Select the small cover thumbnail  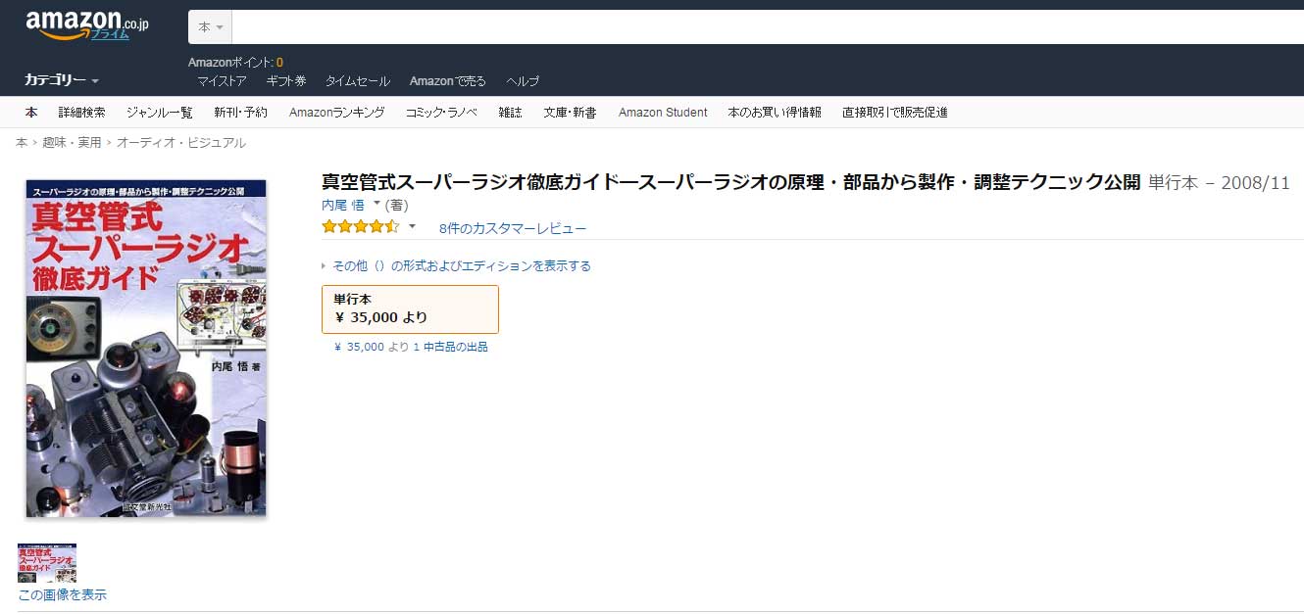(x=47, y=563)
